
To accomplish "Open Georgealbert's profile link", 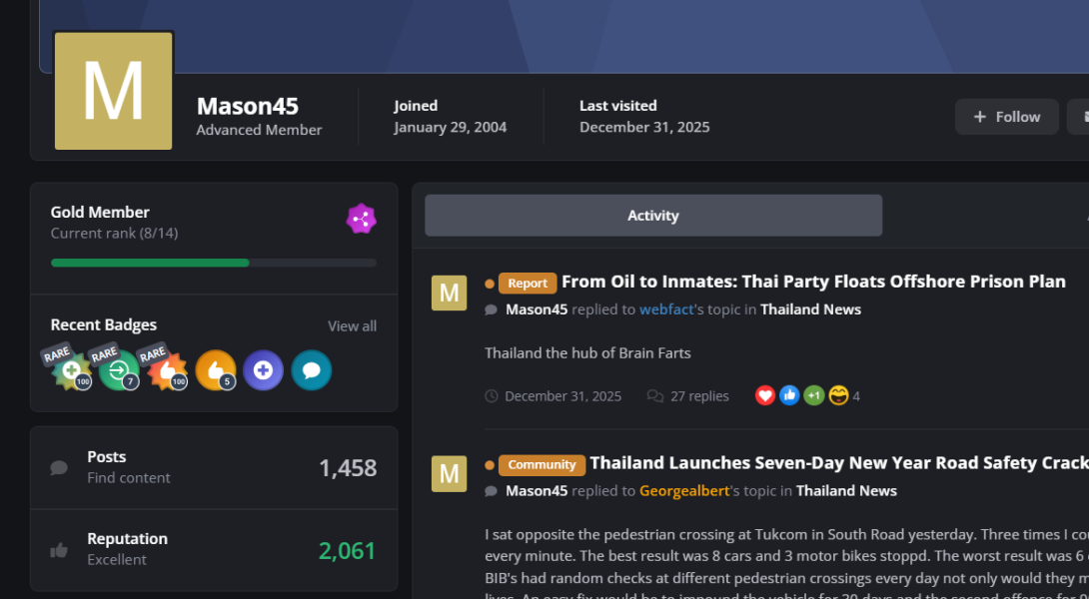I will (x=683, y=491).
